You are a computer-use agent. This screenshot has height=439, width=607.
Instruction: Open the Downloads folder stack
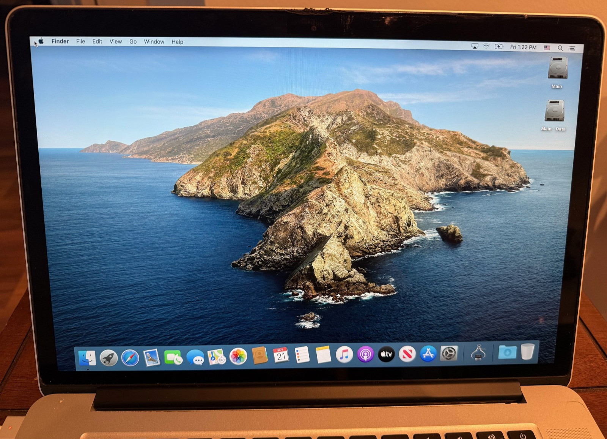point(507,352)
